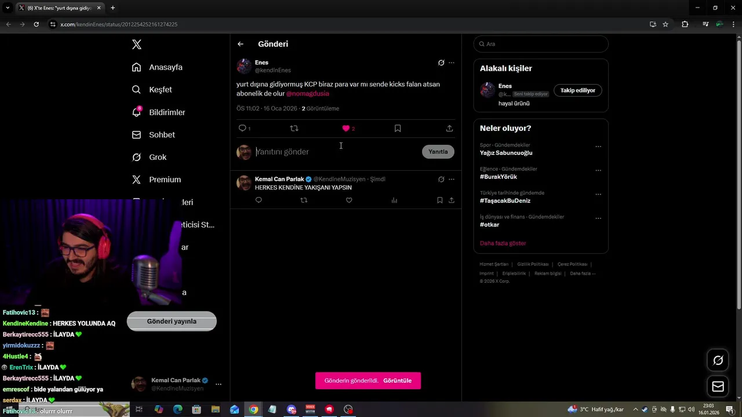Click Görüntüle in sent toast
The height and width of the screenshot is (417, 742).
(x=397, y=381)
